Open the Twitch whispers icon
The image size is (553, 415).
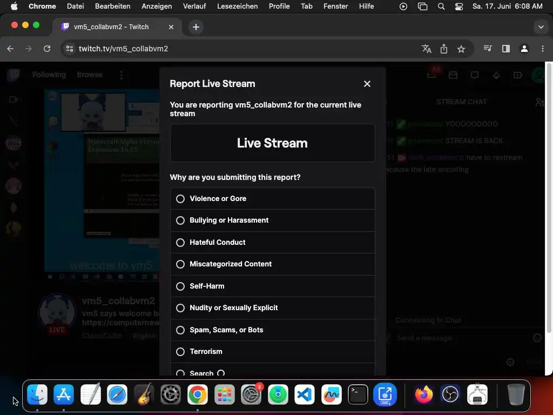475,75
